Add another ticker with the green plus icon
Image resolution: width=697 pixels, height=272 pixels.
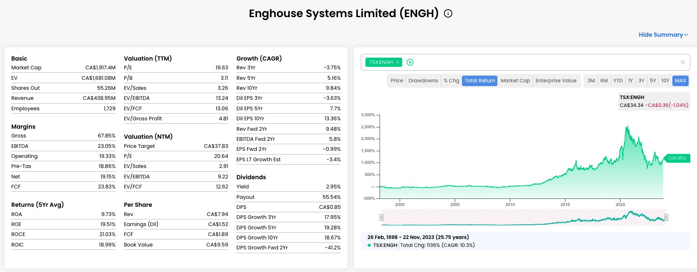point(410,62)
